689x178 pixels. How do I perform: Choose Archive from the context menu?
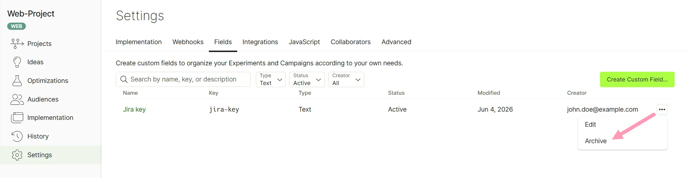pos(596,141)
